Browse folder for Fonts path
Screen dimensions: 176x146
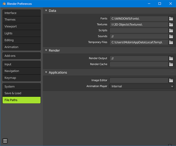click(x=171, y=19)
